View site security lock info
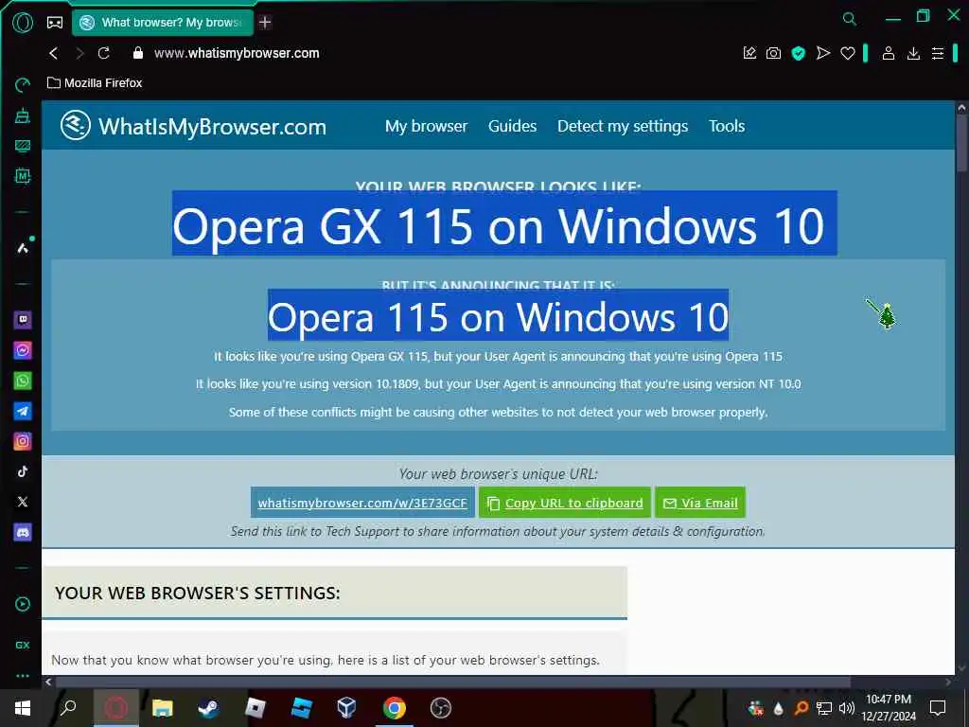969x727 pixels. coord(138,53)
